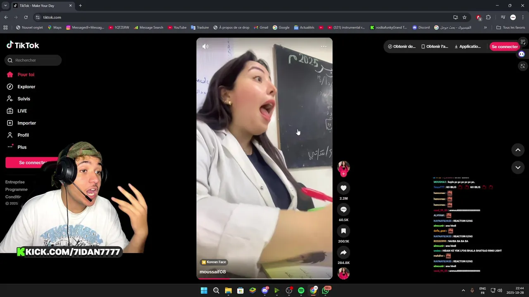Open Windows taskbar search

tap(216, 290)
